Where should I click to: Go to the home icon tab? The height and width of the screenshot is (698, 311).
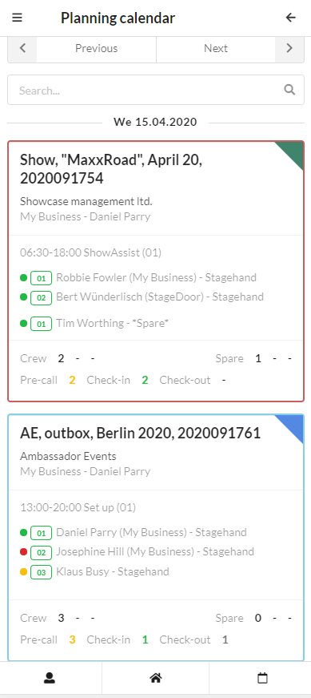(x=155, y=678)
